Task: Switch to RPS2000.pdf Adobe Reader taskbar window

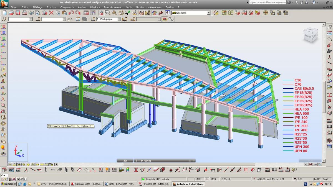Action: [155, 184]
